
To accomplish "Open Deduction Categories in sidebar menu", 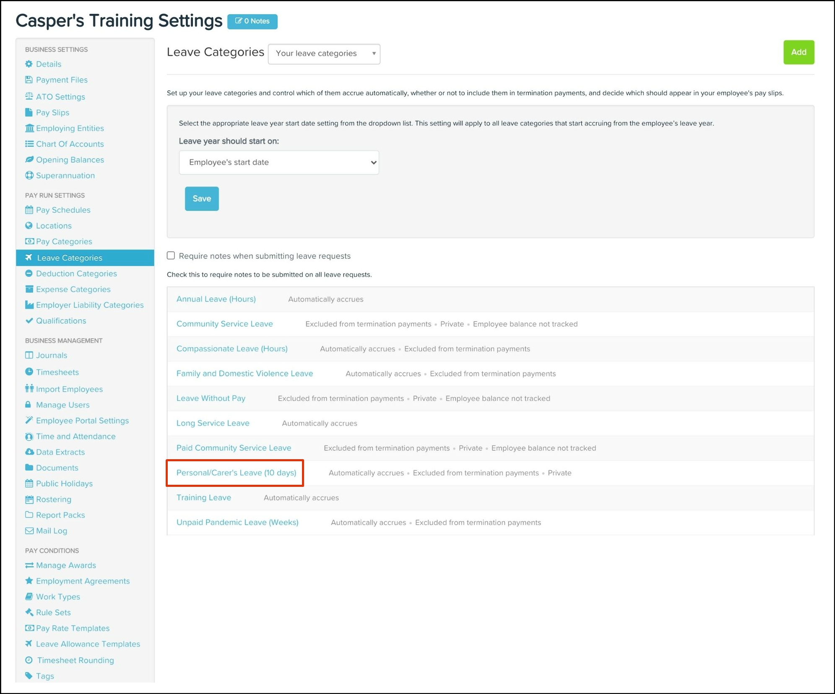I will (76, 273).
